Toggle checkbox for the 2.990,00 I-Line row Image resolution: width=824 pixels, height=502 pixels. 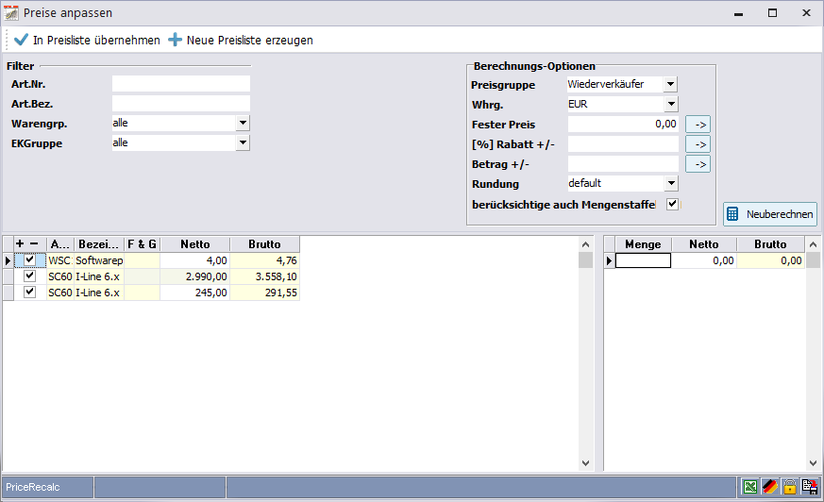pos(30,276)
